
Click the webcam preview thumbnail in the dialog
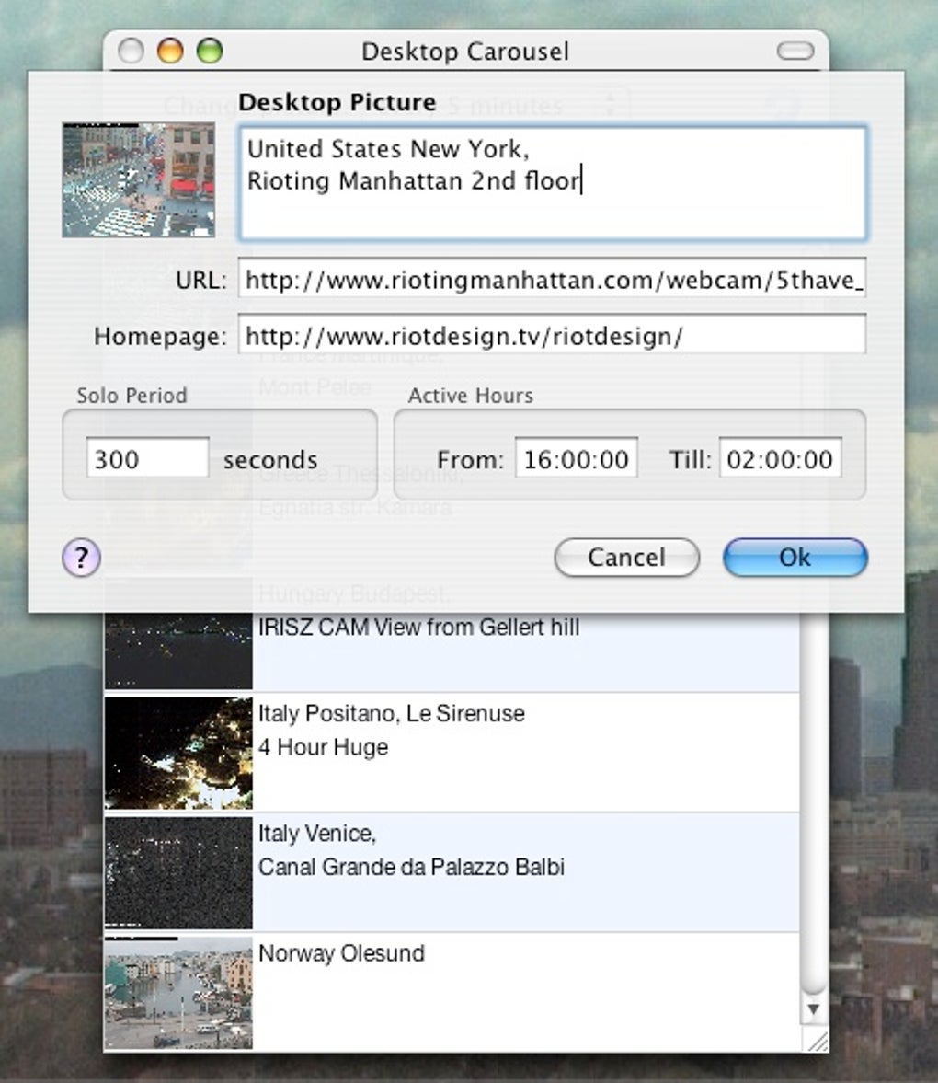pyautogui.click(x=138, y=178)
